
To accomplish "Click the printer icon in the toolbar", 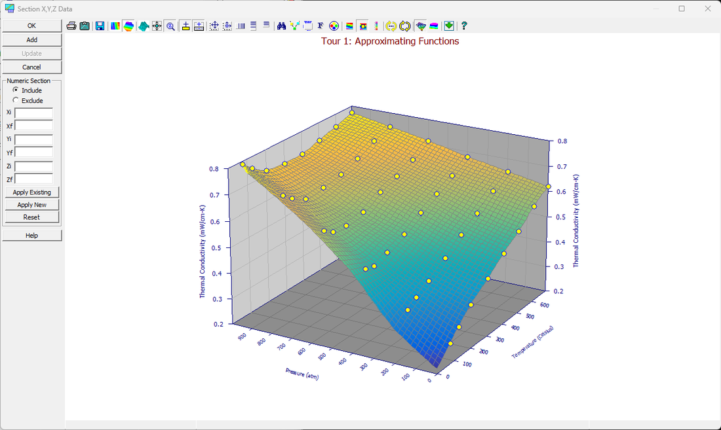I will (x=71, y=26).
